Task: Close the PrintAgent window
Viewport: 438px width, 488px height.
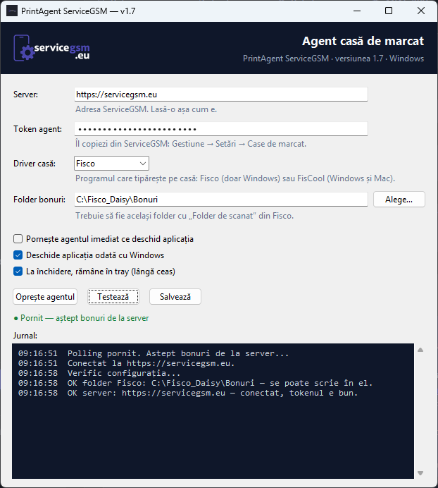Action: pyautogui.click(x=421, y=11)
